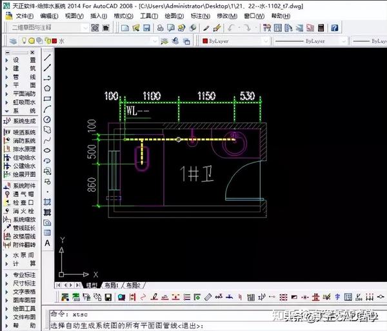The image size is (387, 331).
Task: Click the Save icon in toolbar
Action: point(146,28)
